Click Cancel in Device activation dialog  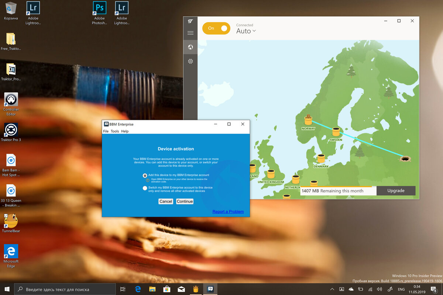coord(166,201)
